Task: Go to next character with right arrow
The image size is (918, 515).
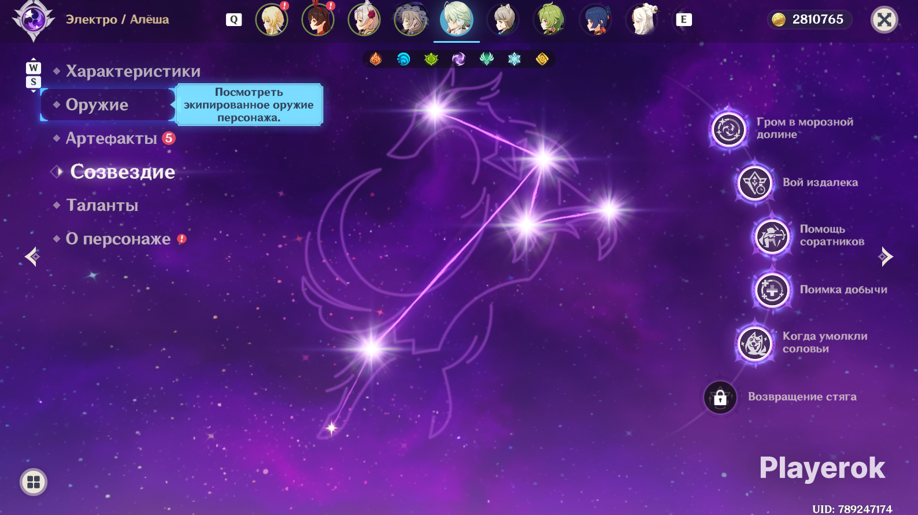Action: 885,256
